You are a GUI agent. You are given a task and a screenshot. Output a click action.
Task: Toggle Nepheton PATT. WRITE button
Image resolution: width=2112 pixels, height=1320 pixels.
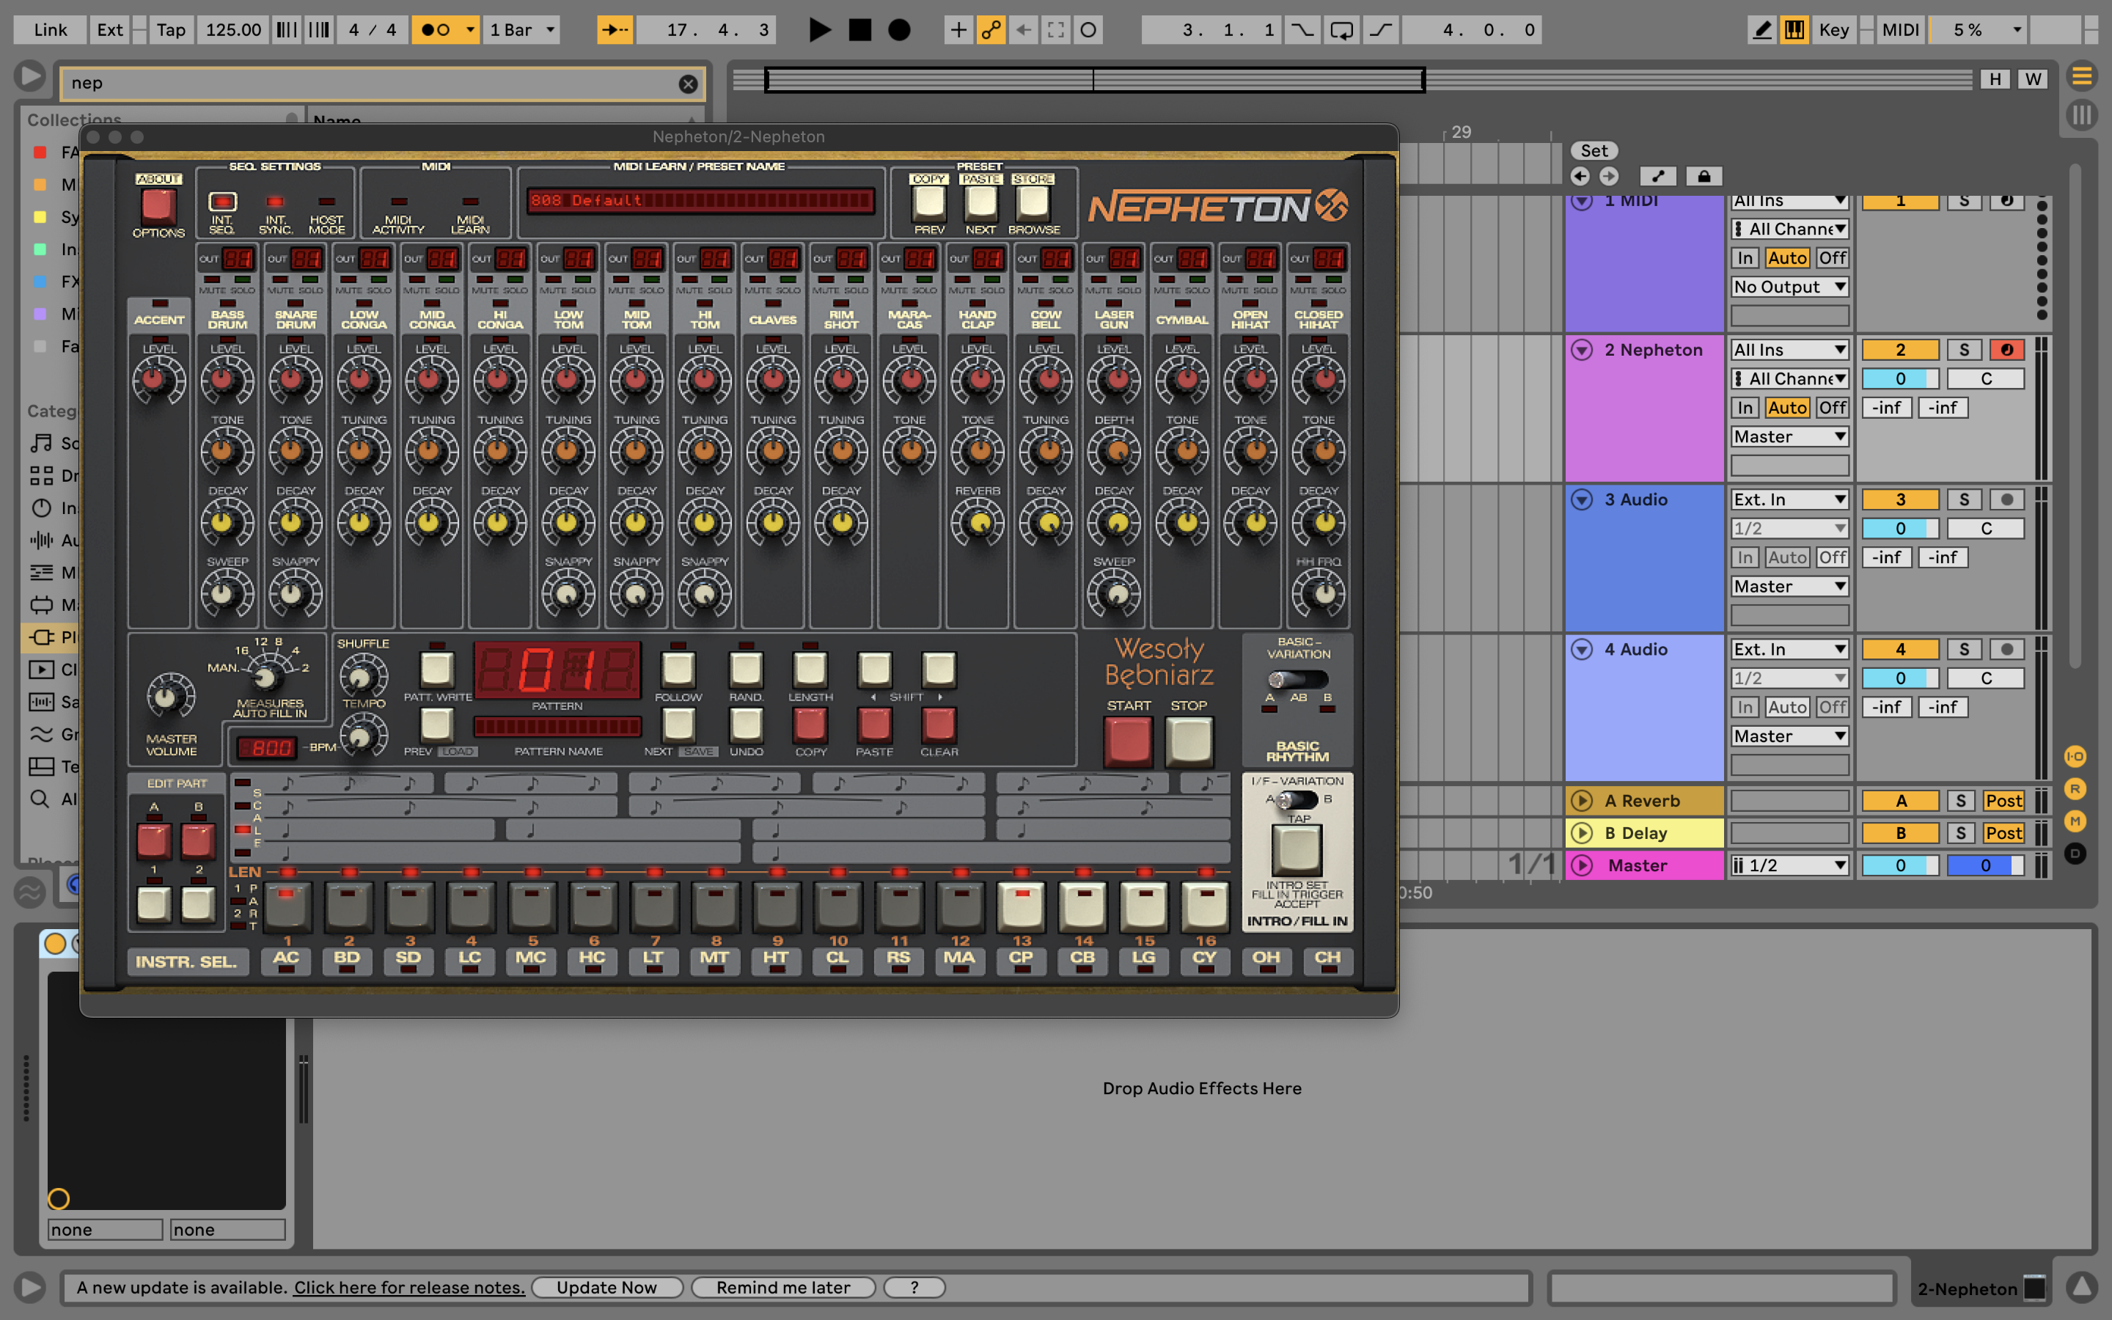pos(437,670)
